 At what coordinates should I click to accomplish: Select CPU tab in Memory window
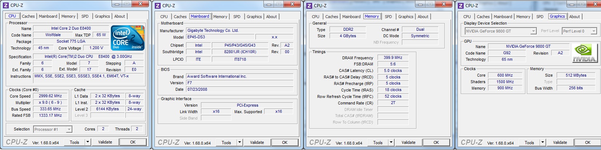316,17
